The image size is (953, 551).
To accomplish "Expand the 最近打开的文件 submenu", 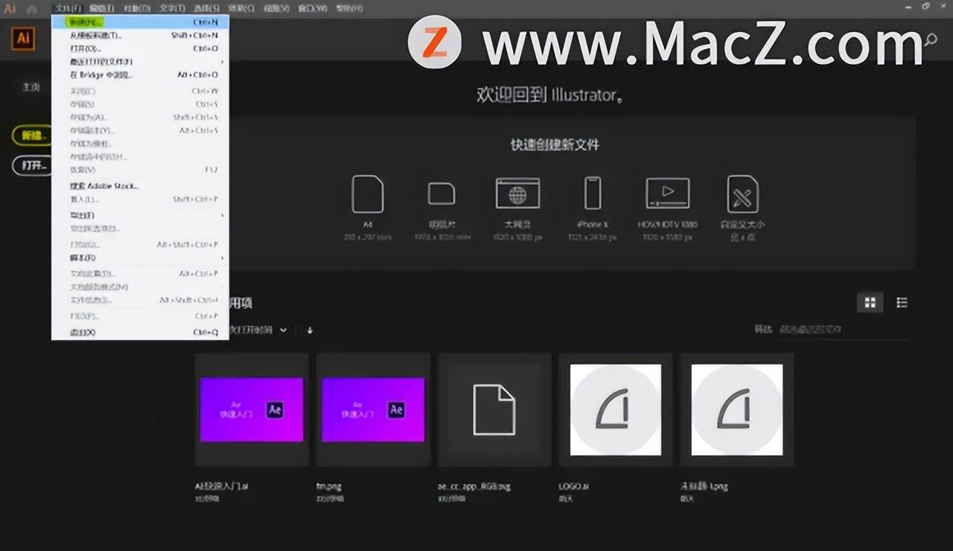I will coord(140,62).
